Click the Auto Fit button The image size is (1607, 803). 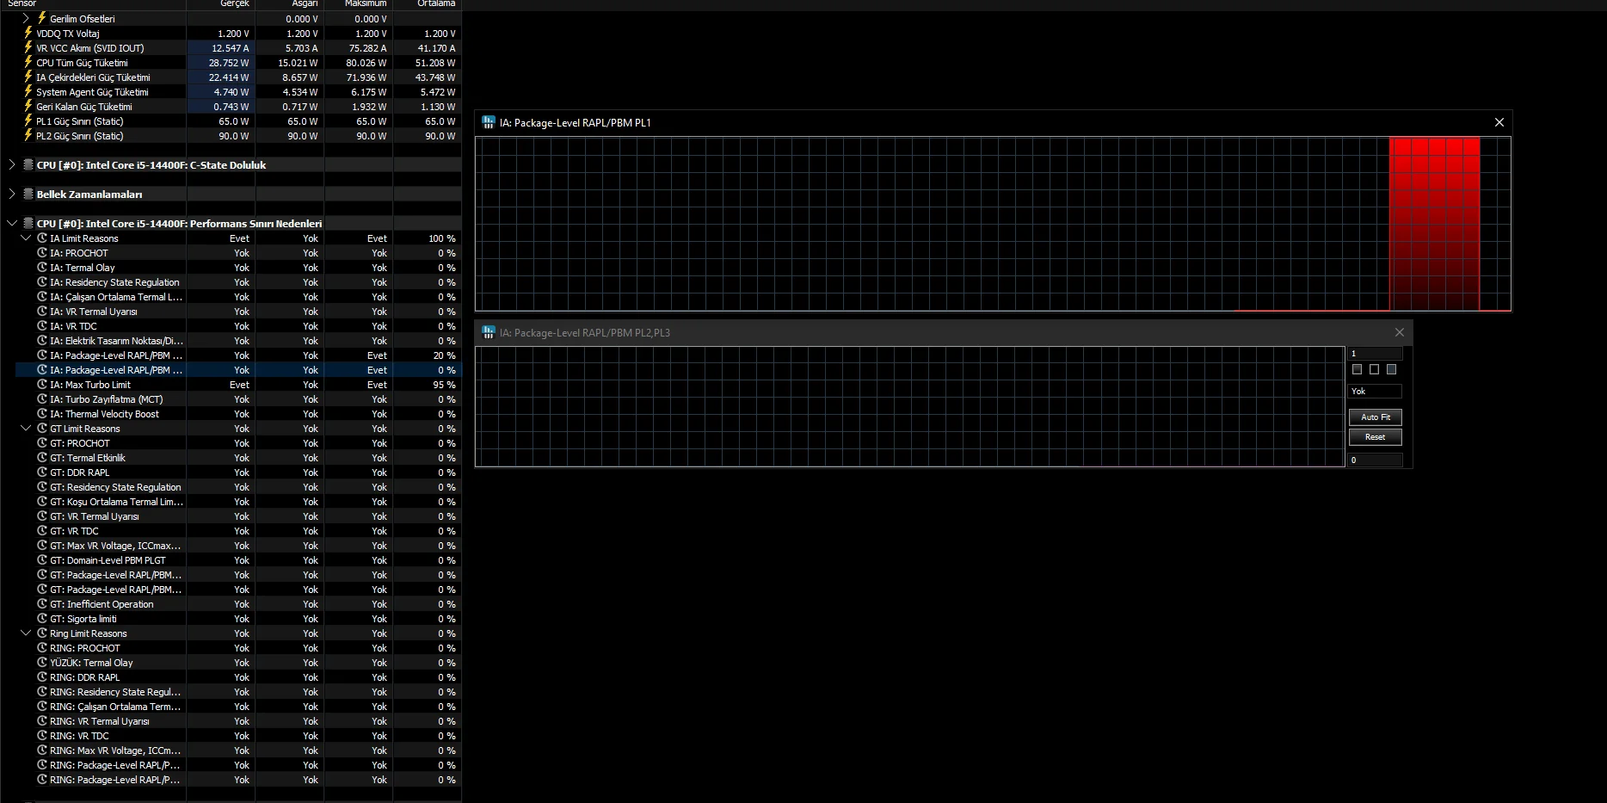coord(1376,417)
